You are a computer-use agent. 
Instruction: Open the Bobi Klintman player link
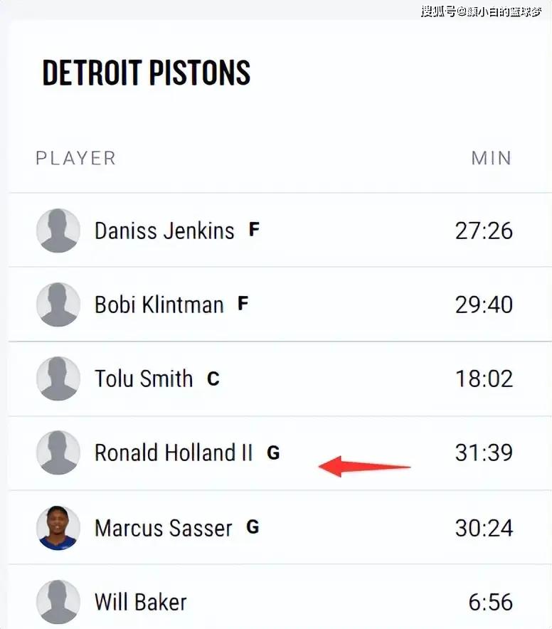pyautogui.click(x=159, y=305)
